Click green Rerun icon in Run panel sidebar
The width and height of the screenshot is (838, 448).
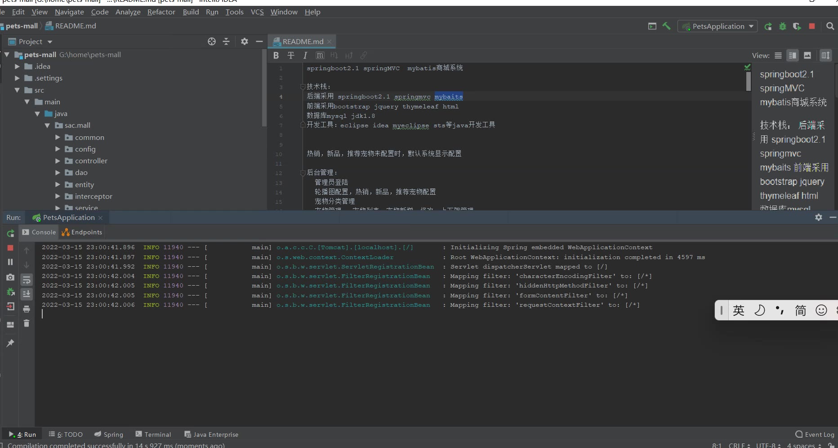10,233
